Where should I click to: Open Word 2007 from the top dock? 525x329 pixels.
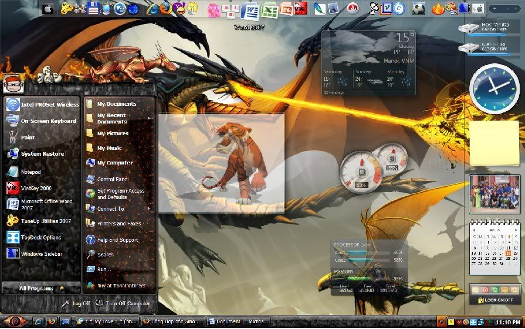pyautogui.click(x=249, y=10)
